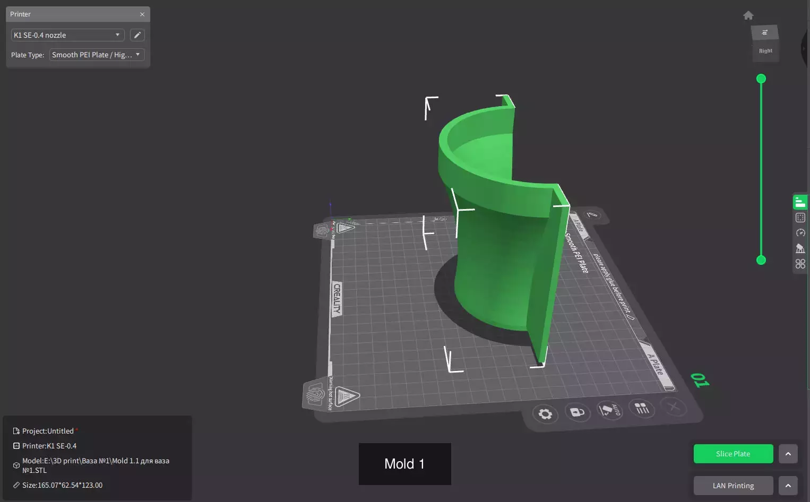
Task: Click the remove plate X icon
Action: [674, 406]
